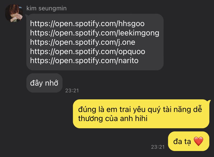Click the 23:21 timestamp beside "đây nhớ"
Screen dimensions: 214x157
72,91
